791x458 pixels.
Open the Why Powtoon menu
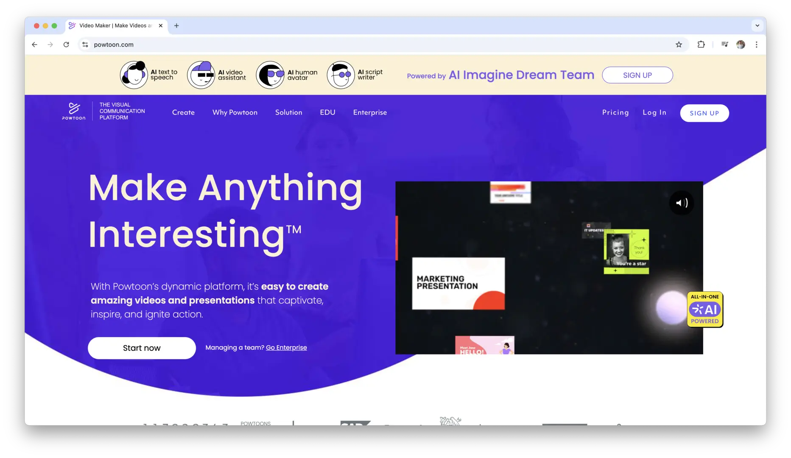(x=235, y=112)
